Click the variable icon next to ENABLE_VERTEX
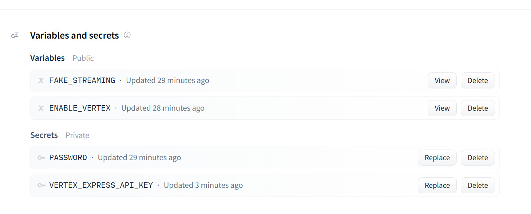Screen dimensions: 531x214 tap(41, 108)
